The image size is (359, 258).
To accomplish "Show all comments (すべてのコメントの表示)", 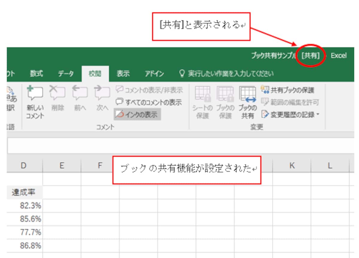I will (149, 102).
